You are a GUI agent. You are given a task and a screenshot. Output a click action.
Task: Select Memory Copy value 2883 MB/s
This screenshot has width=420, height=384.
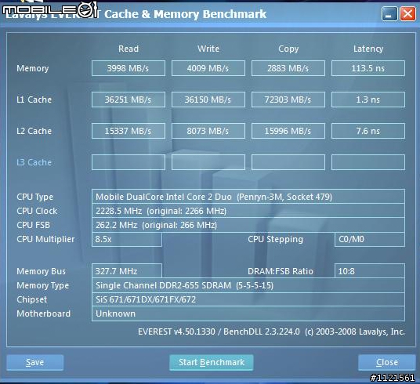[x=288, y=68]
